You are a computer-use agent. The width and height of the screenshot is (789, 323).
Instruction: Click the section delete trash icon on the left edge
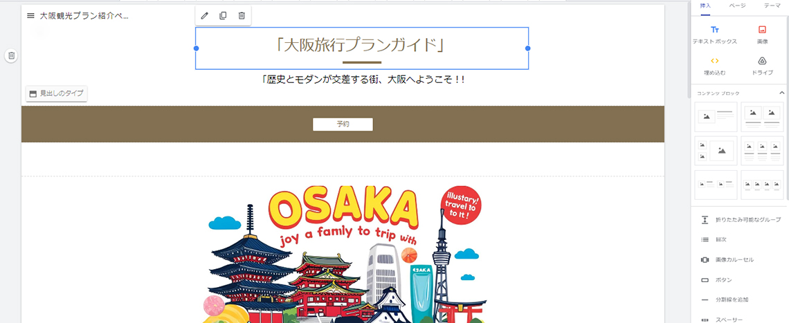pos(12,55)
